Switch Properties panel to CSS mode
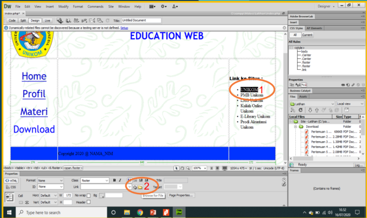 click(x=11, y=187)
